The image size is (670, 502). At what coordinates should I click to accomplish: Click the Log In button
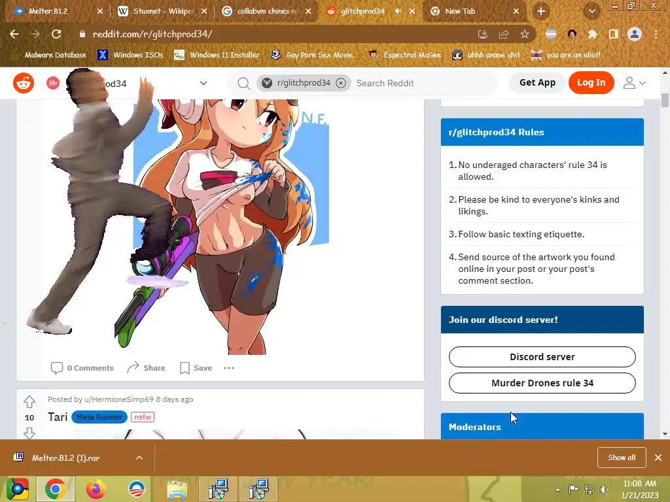591,83
